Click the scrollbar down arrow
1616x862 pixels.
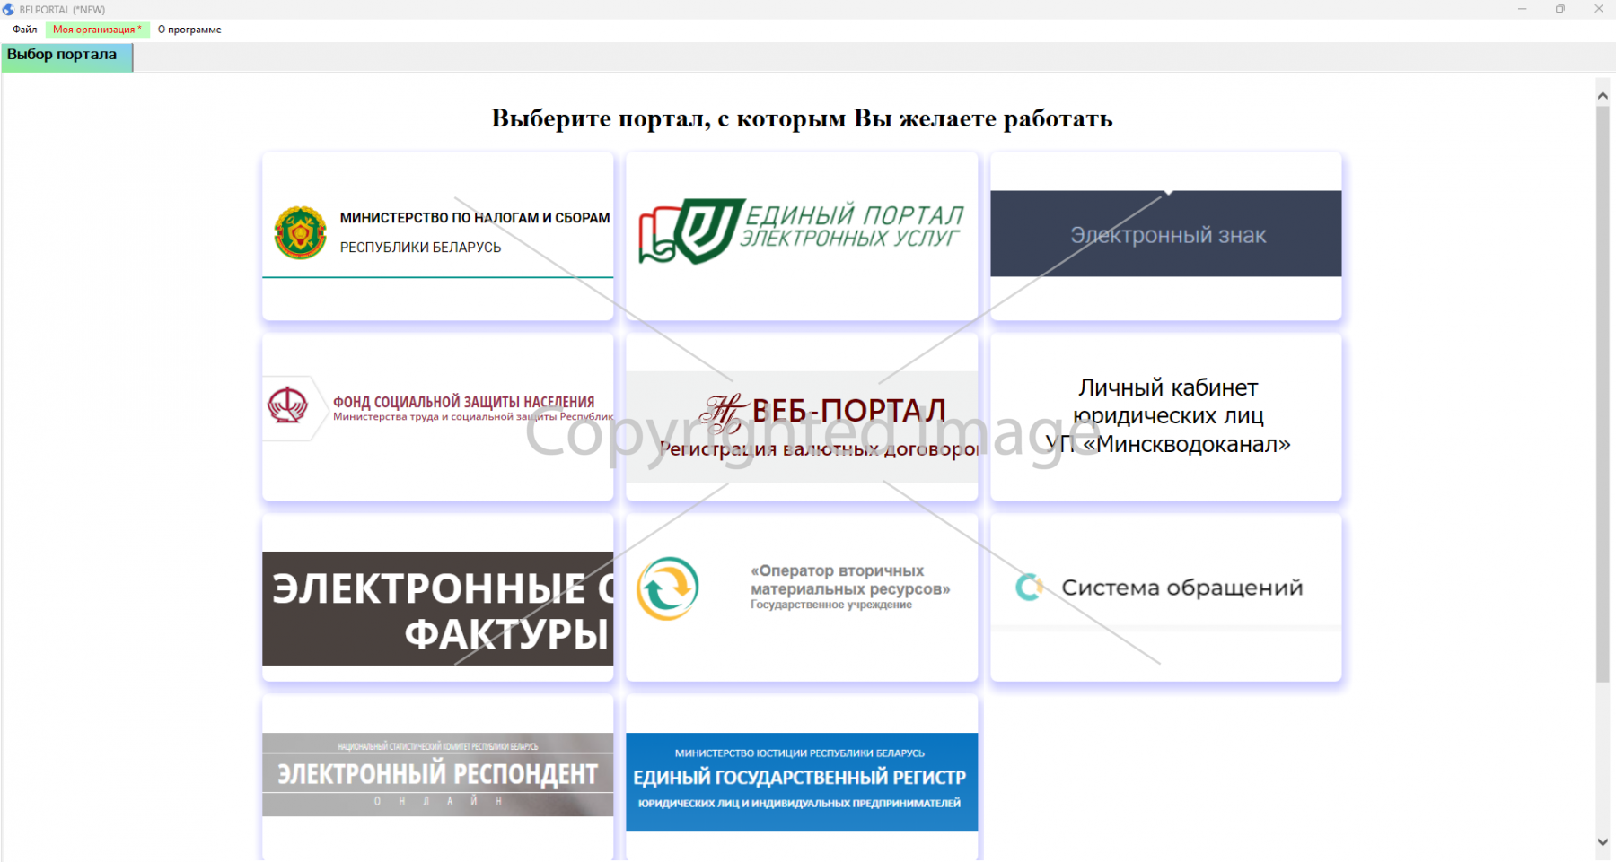click(x=1603, y=842)
